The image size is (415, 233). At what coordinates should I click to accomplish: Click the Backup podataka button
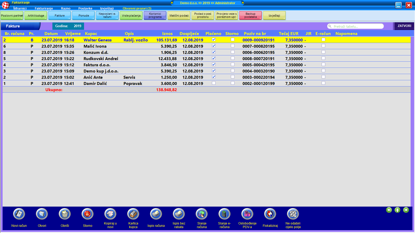tap(250, 16)
